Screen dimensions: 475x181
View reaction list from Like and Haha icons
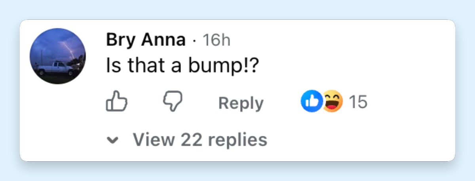point(322,102)
